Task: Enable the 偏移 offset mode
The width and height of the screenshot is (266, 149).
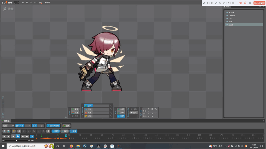Action: pos(65,131)
